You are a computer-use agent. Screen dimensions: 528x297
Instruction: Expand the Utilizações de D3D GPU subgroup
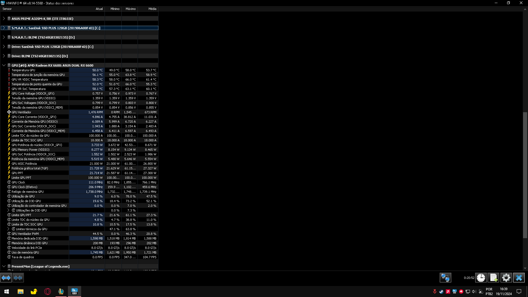click(x=8, y=210)
